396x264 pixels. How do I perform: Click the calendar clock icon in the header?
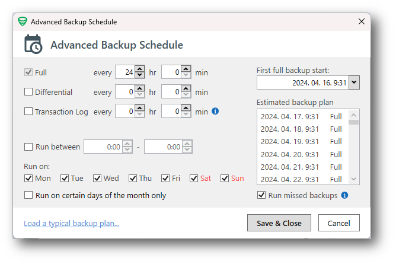pyautogui.click(x=33, y=44)
